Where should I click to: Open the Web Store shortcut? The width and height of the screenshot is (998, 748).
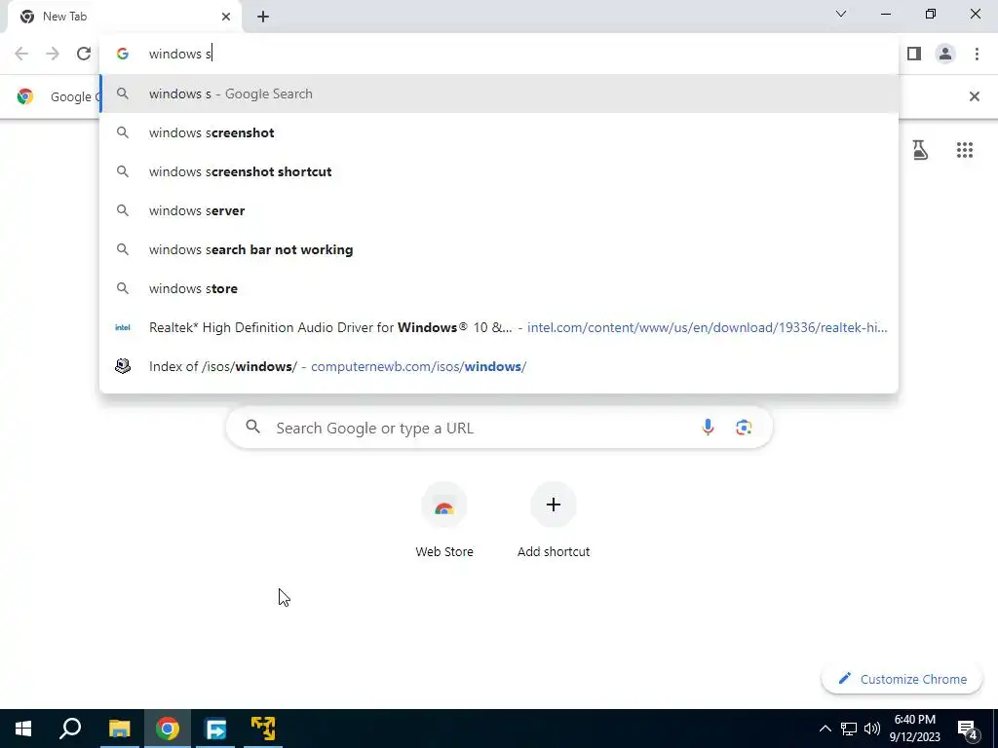[x=444, y=520]
